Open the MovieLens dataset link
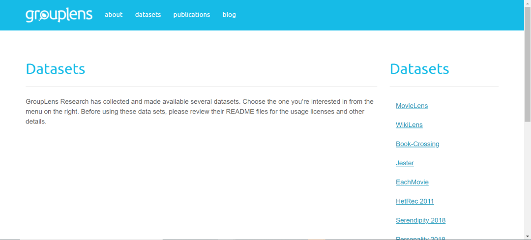 tap(412, 106)
